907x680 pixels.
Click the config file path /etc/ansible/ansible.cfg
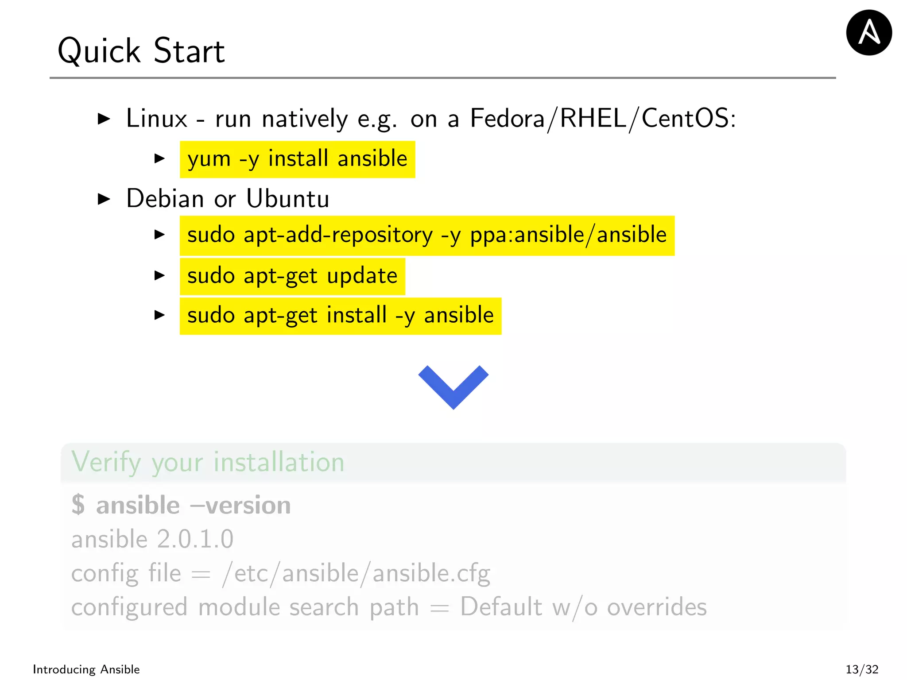point(356,574)
